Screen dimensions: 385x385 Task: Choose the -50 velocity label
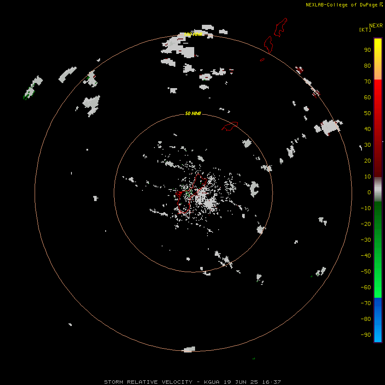366,272
